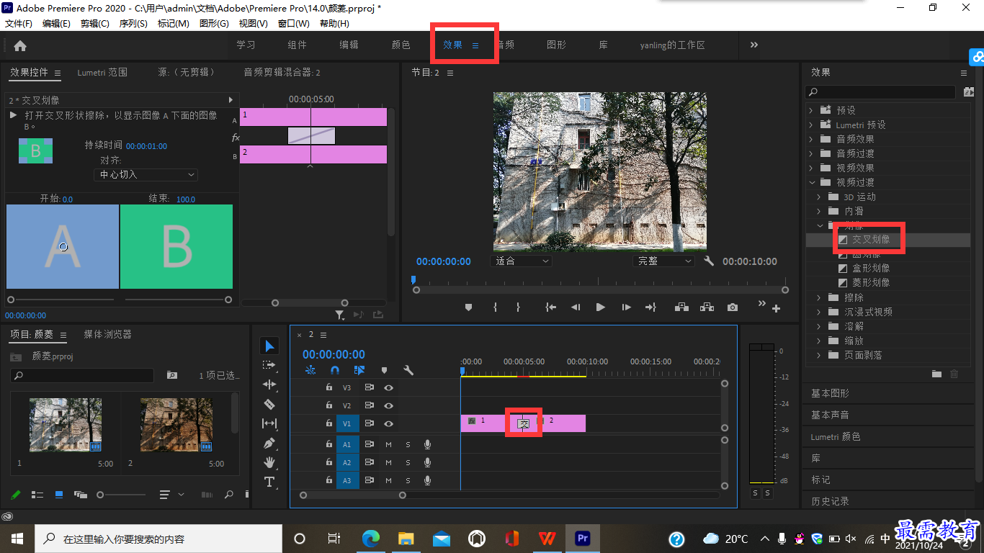Open timeline display settings wrench
Image resolution: width=984 pixels, height=553 pixels.
click(408, 370)
